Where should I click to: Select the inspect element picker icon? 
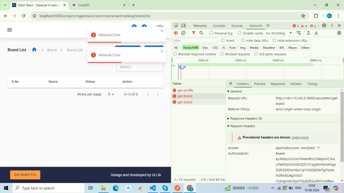[176, 26]
